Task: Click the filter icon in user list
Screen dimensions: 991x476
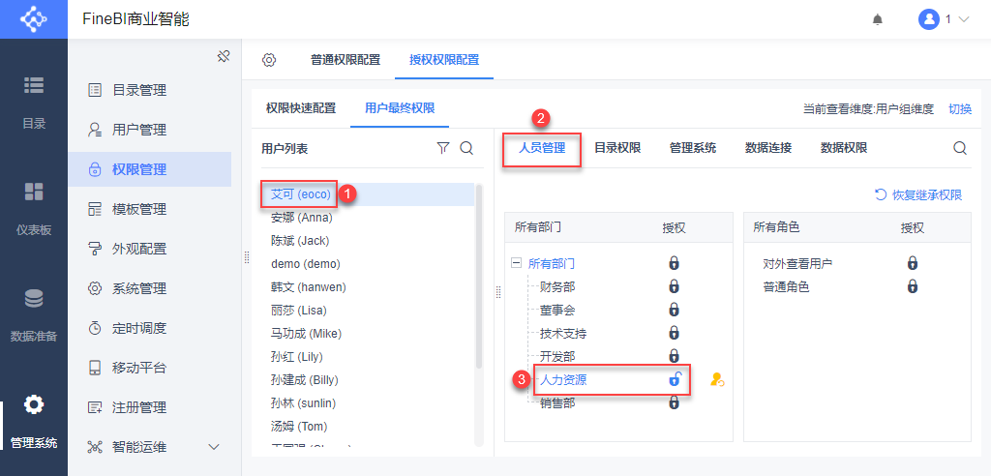Action: 443,148
